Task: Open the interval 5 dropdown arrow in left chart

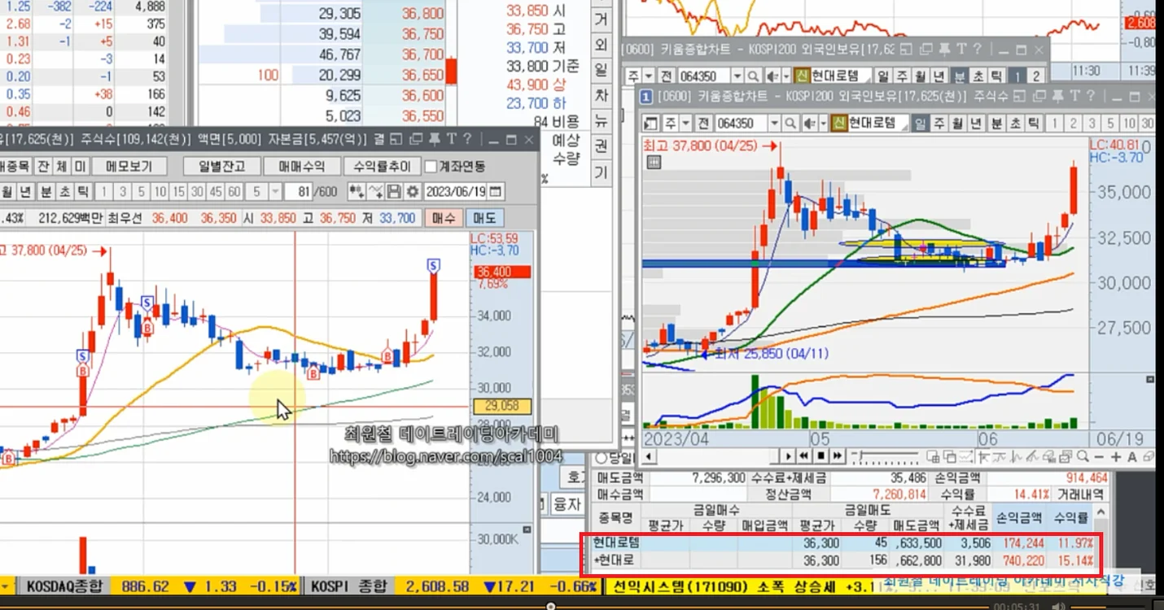Action: pyautogui.click(x=275, y=192)
